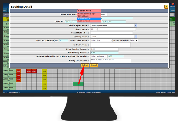
Task: Click the Guest Mobile No. field
Action: tap(111, 33)
